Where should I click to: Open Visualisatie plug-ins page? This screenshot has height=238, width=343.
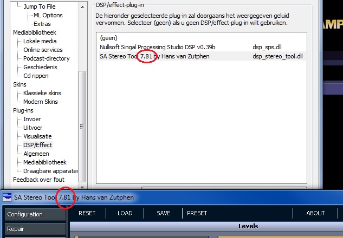(x=37, y=136)
